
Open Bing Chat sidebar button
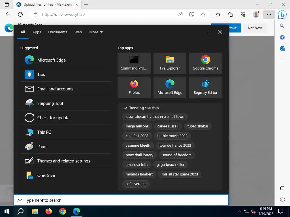pos(282,15)
